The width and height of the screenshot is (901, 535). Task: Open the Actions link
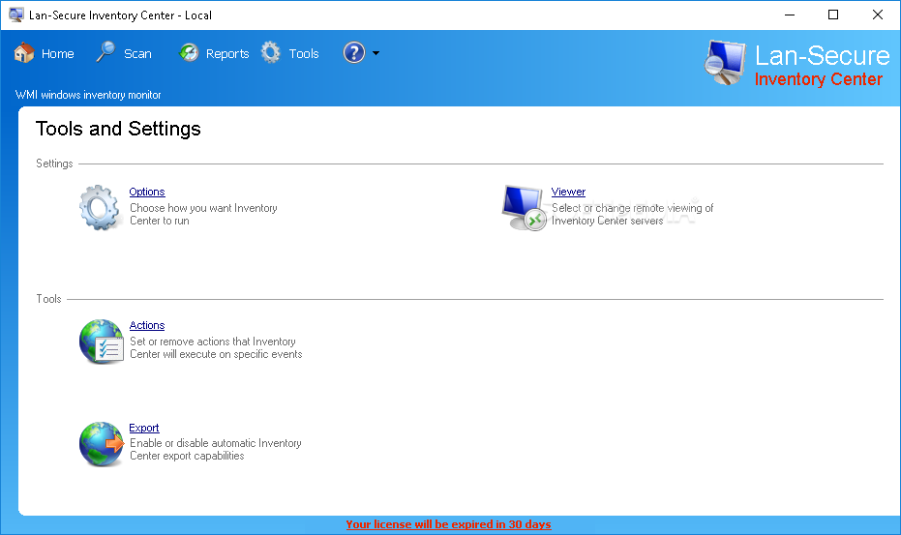147,325
